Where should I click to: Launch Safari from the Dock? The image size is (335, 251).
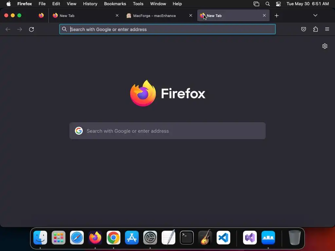click(x=77, y=238)
